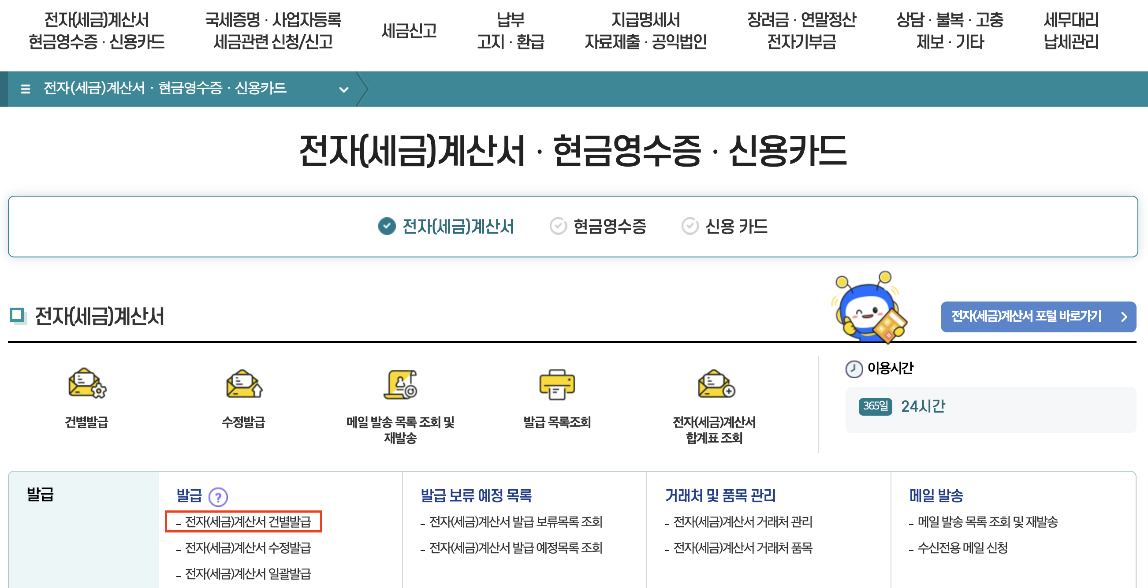The height and width of the screenshot is (588, 1148).
Task: Open the 세금신고 top menu
Action: pos(409,31)
